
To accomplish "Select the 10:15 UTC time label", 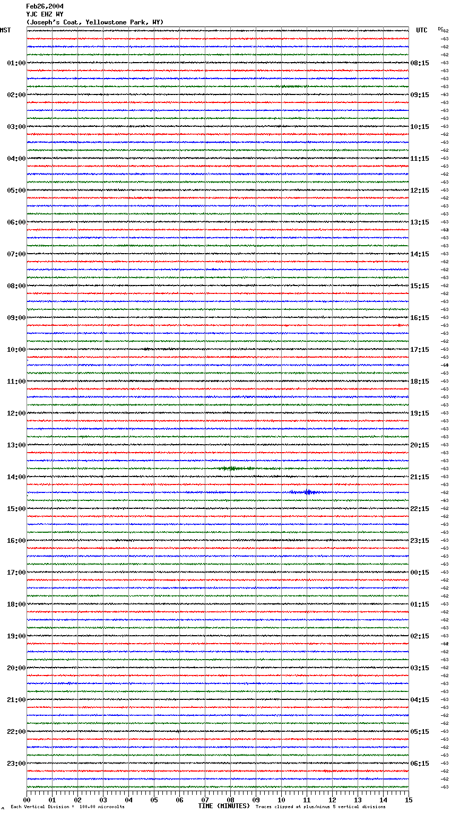I will point(420,127).
